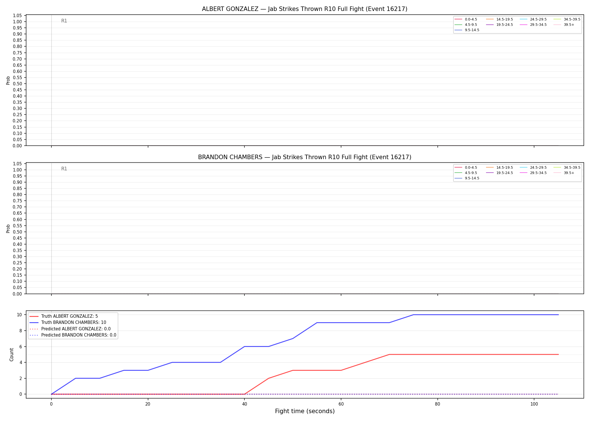The height and width of the screenshot is (421, 590).
Task: Click the 0.25 tick in Chambers chart
Action: point(17,263)
